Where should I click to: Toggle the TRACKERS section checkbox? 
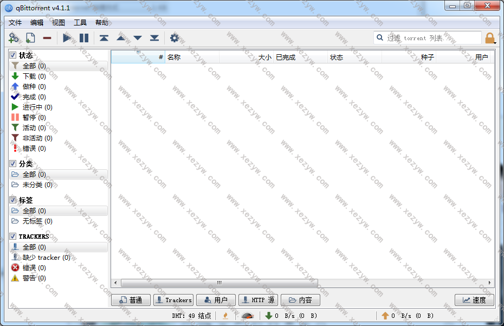13,236
